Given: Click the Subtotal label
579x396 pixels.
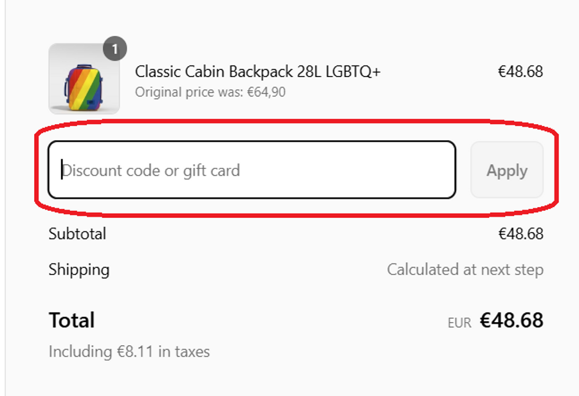Looking at the screenshot, I should click(77, 234).
